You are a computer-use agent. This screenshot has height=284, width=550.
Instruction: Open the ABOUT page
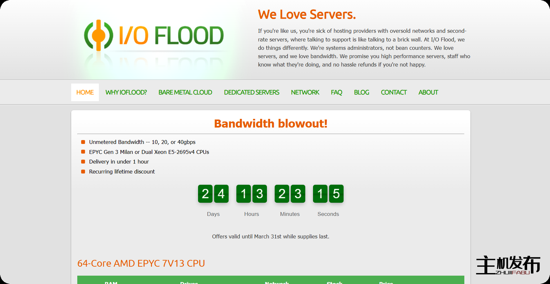(x=428, y=93)
